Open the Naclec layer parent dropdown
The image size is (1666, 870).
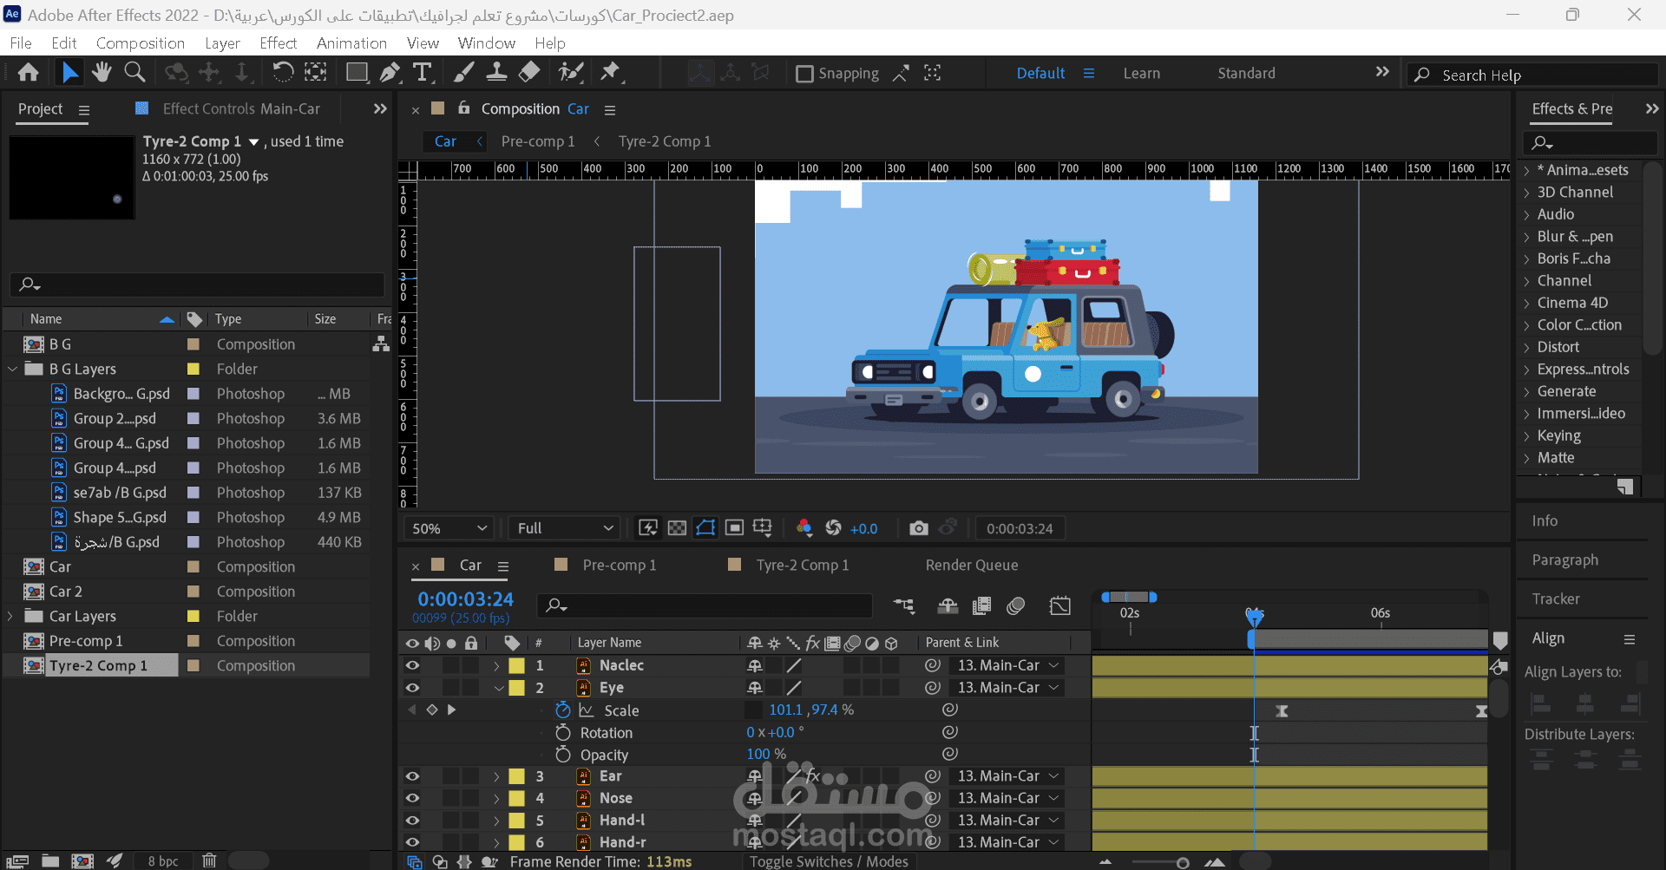pos(1007,665)
